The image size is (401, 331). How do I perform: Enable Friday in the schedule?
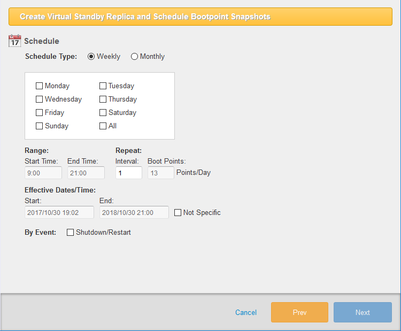click(39, 112)
